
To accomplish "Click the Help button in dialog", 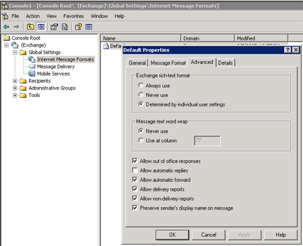I will click(x=281, y=235).
